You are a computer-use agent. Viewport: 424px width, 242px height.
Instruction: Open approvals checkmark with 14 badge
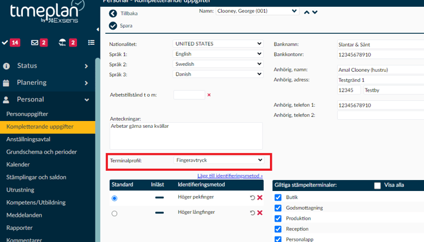(x=11, y=42)
